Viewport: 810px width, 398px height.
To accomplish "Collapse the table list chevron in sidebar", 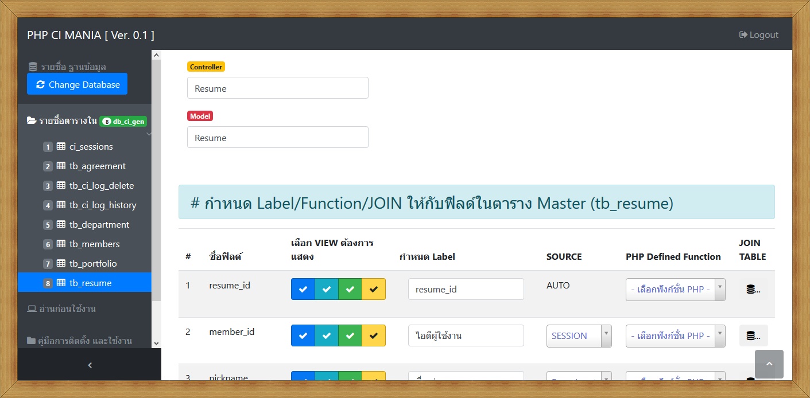I will (149, 134).
